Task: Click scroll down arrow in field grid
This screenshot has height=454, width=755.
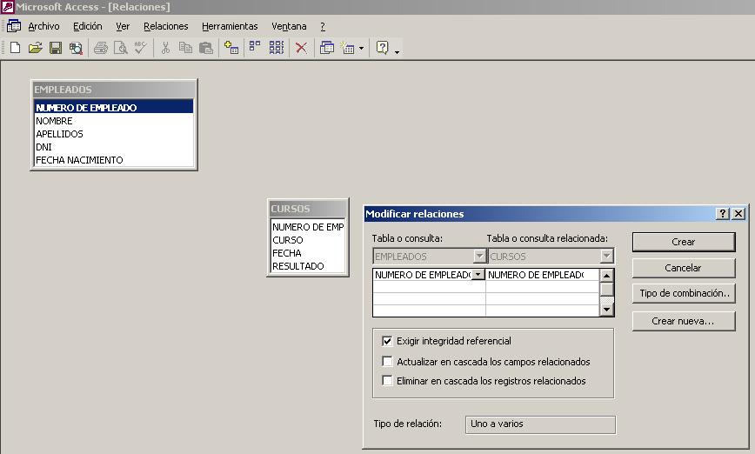Action: pos(607,310)
